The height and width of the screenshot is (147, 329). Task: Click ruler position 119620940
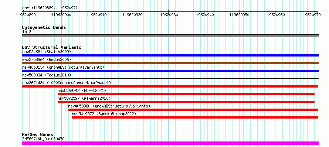204,15
